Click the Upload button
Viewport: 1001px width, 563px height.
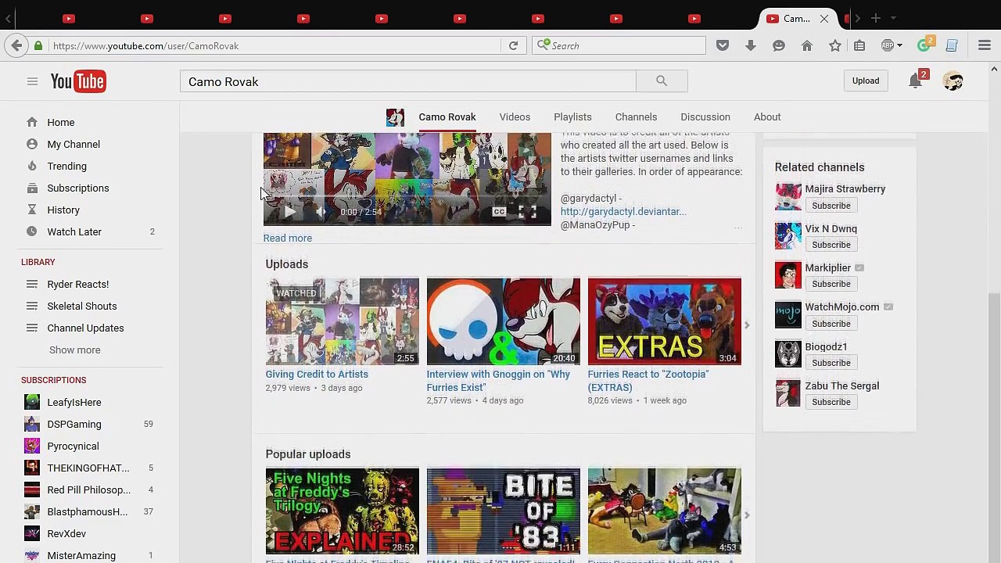point(866,81)
